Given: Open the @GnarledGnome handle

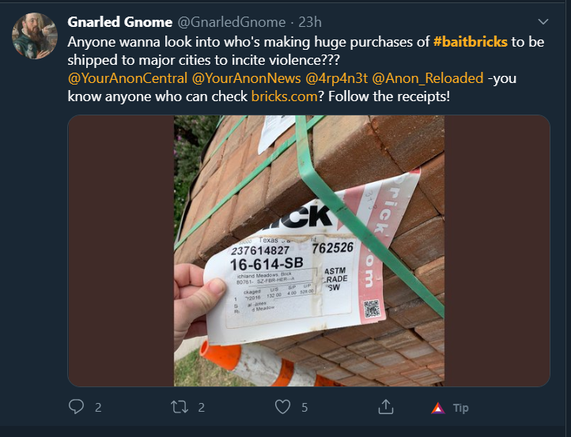Looking at the screenshot, I should coord(232,22).
